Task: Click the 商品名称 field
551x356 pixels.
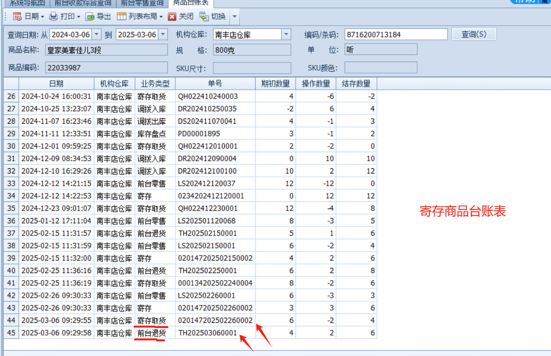Action: point(106,50)
